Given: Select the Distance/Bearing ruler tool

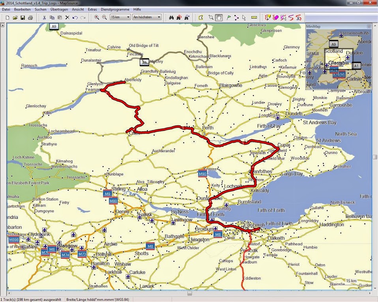Looking at the screenshot, I should click(254, 17).
